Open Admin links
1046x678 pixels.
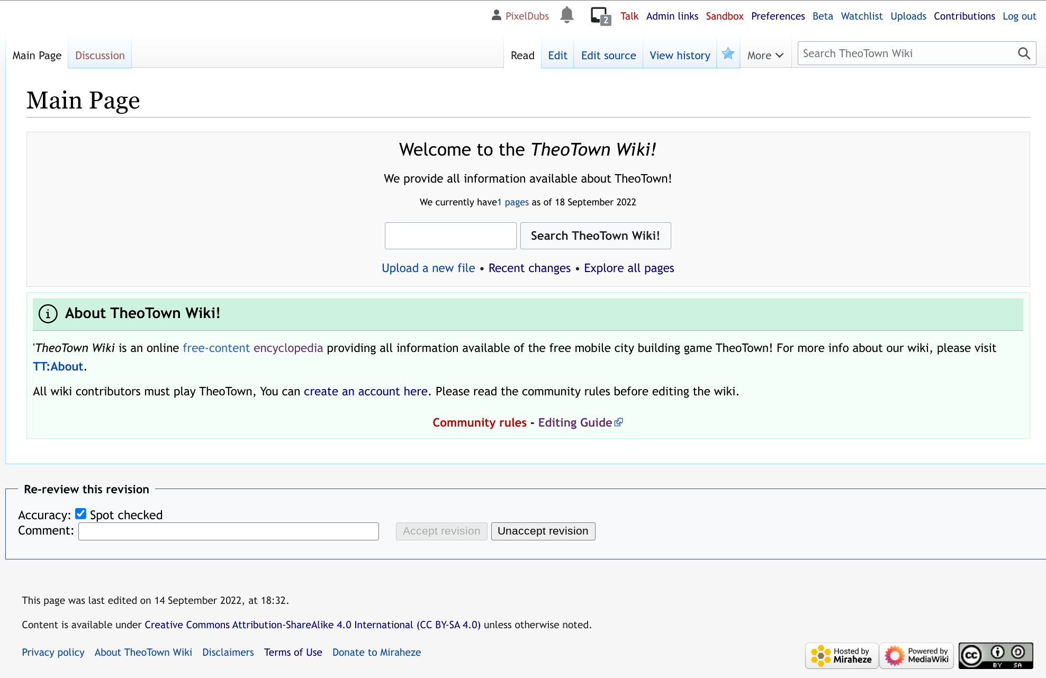[x=672, y=16]
